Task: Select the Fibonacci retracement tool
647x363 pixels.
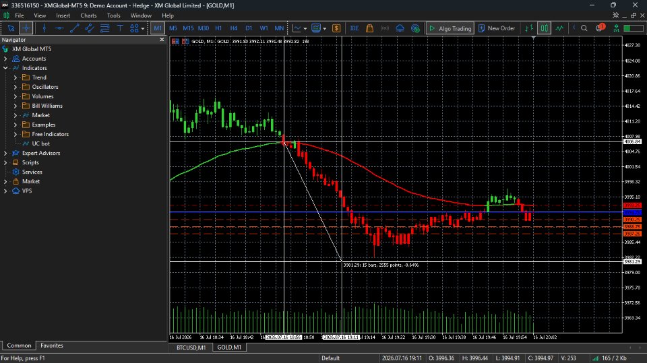Action: (x=105, y=28)
